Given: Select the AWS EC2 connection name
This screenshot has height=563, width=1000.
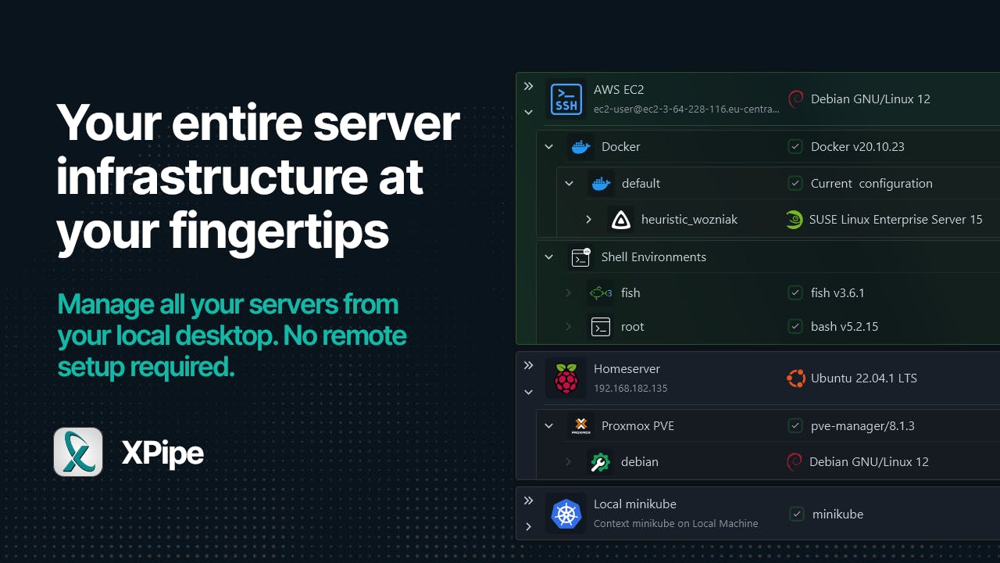Looking at the screenshot, I should pos(619,90).
